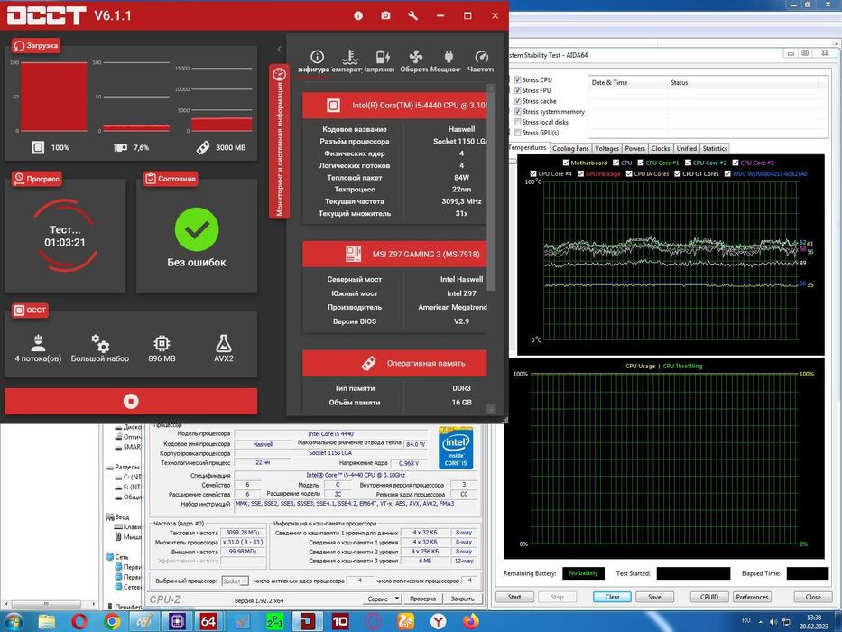This screenshot has width=842, height=632.
Task: Open OCCT info icon in title bar
Action: point(358,15)
